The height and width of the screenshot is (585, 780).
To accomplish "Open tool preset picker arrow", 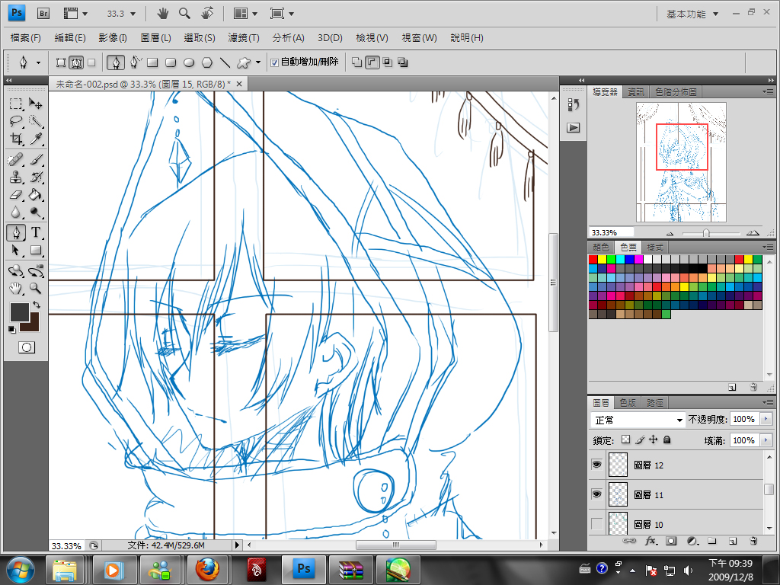I will [x=38, y=62].
